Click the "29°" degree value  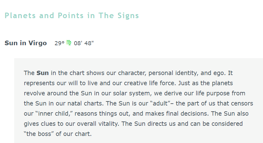(59, 43)
